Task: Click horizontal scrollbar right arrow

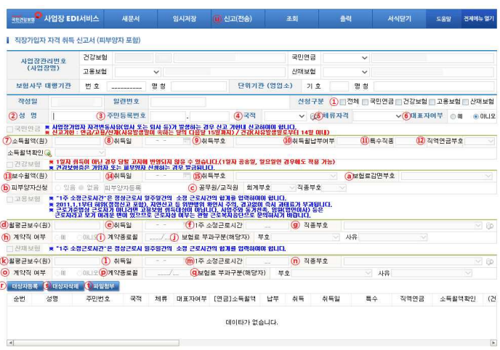Action: click(493, 343)
